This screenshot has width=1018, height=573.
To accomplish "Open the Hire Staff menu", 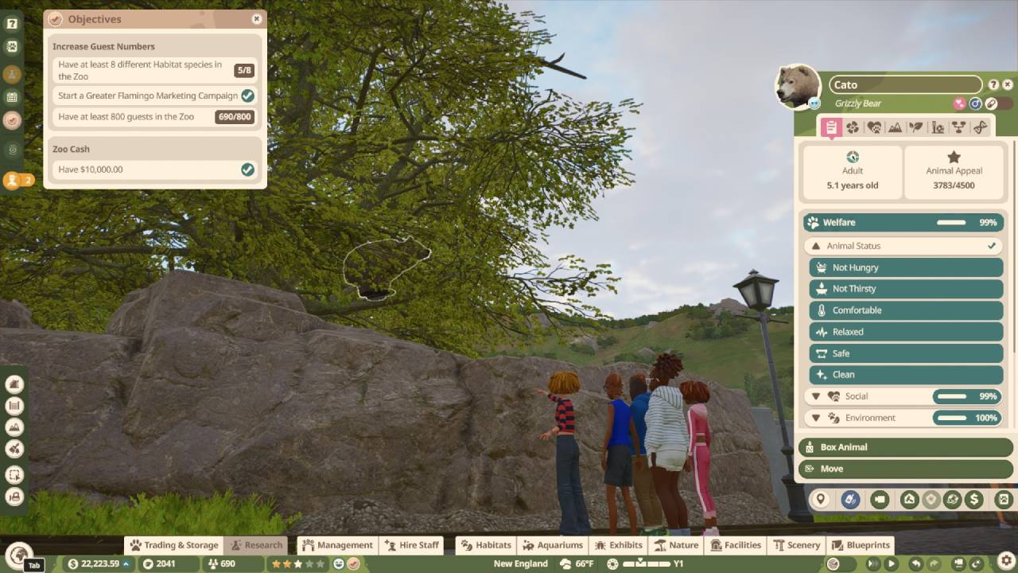I will 411,545.
